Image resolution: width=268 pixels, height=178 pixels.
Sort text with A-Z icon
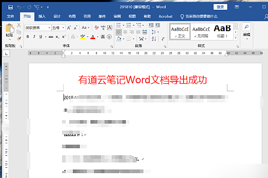click(154, 39)
